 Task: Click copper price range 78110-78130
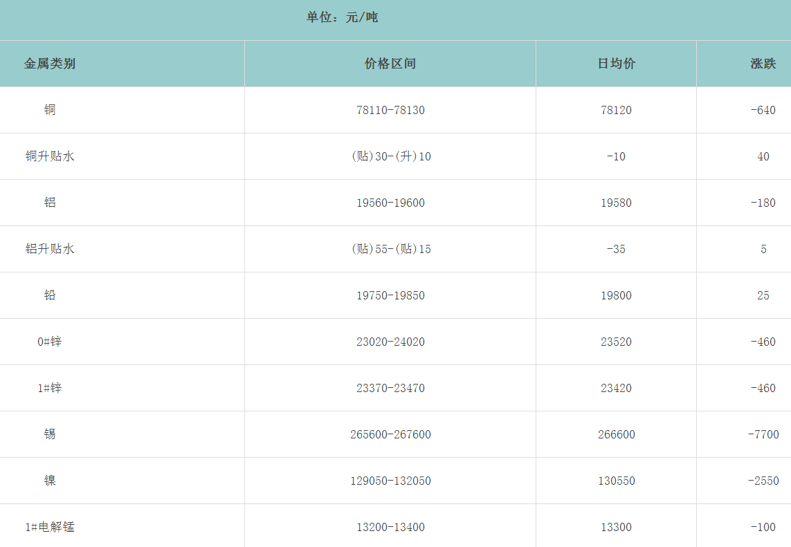coord(390,110)
